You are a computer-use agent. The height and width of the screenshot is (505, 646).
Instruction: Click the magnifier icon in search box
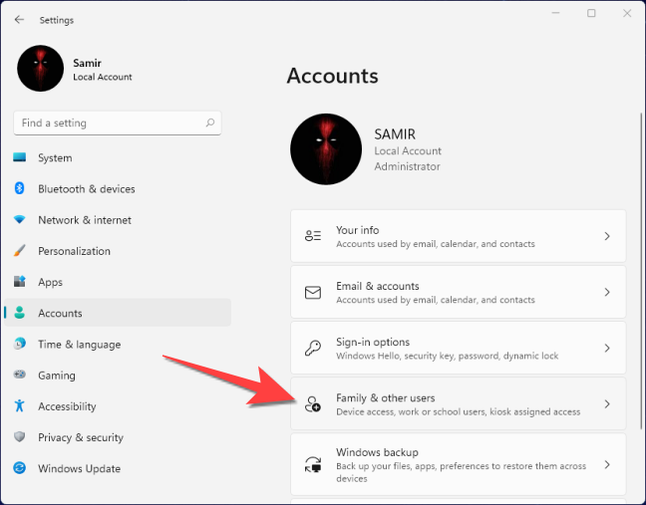click(210, 123)
